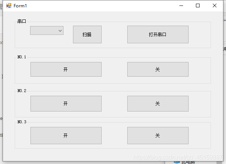Click the 关 button in NO.2 group
Image resolution: width=226 pixels, height=164 pixels.
pos(158,103)
